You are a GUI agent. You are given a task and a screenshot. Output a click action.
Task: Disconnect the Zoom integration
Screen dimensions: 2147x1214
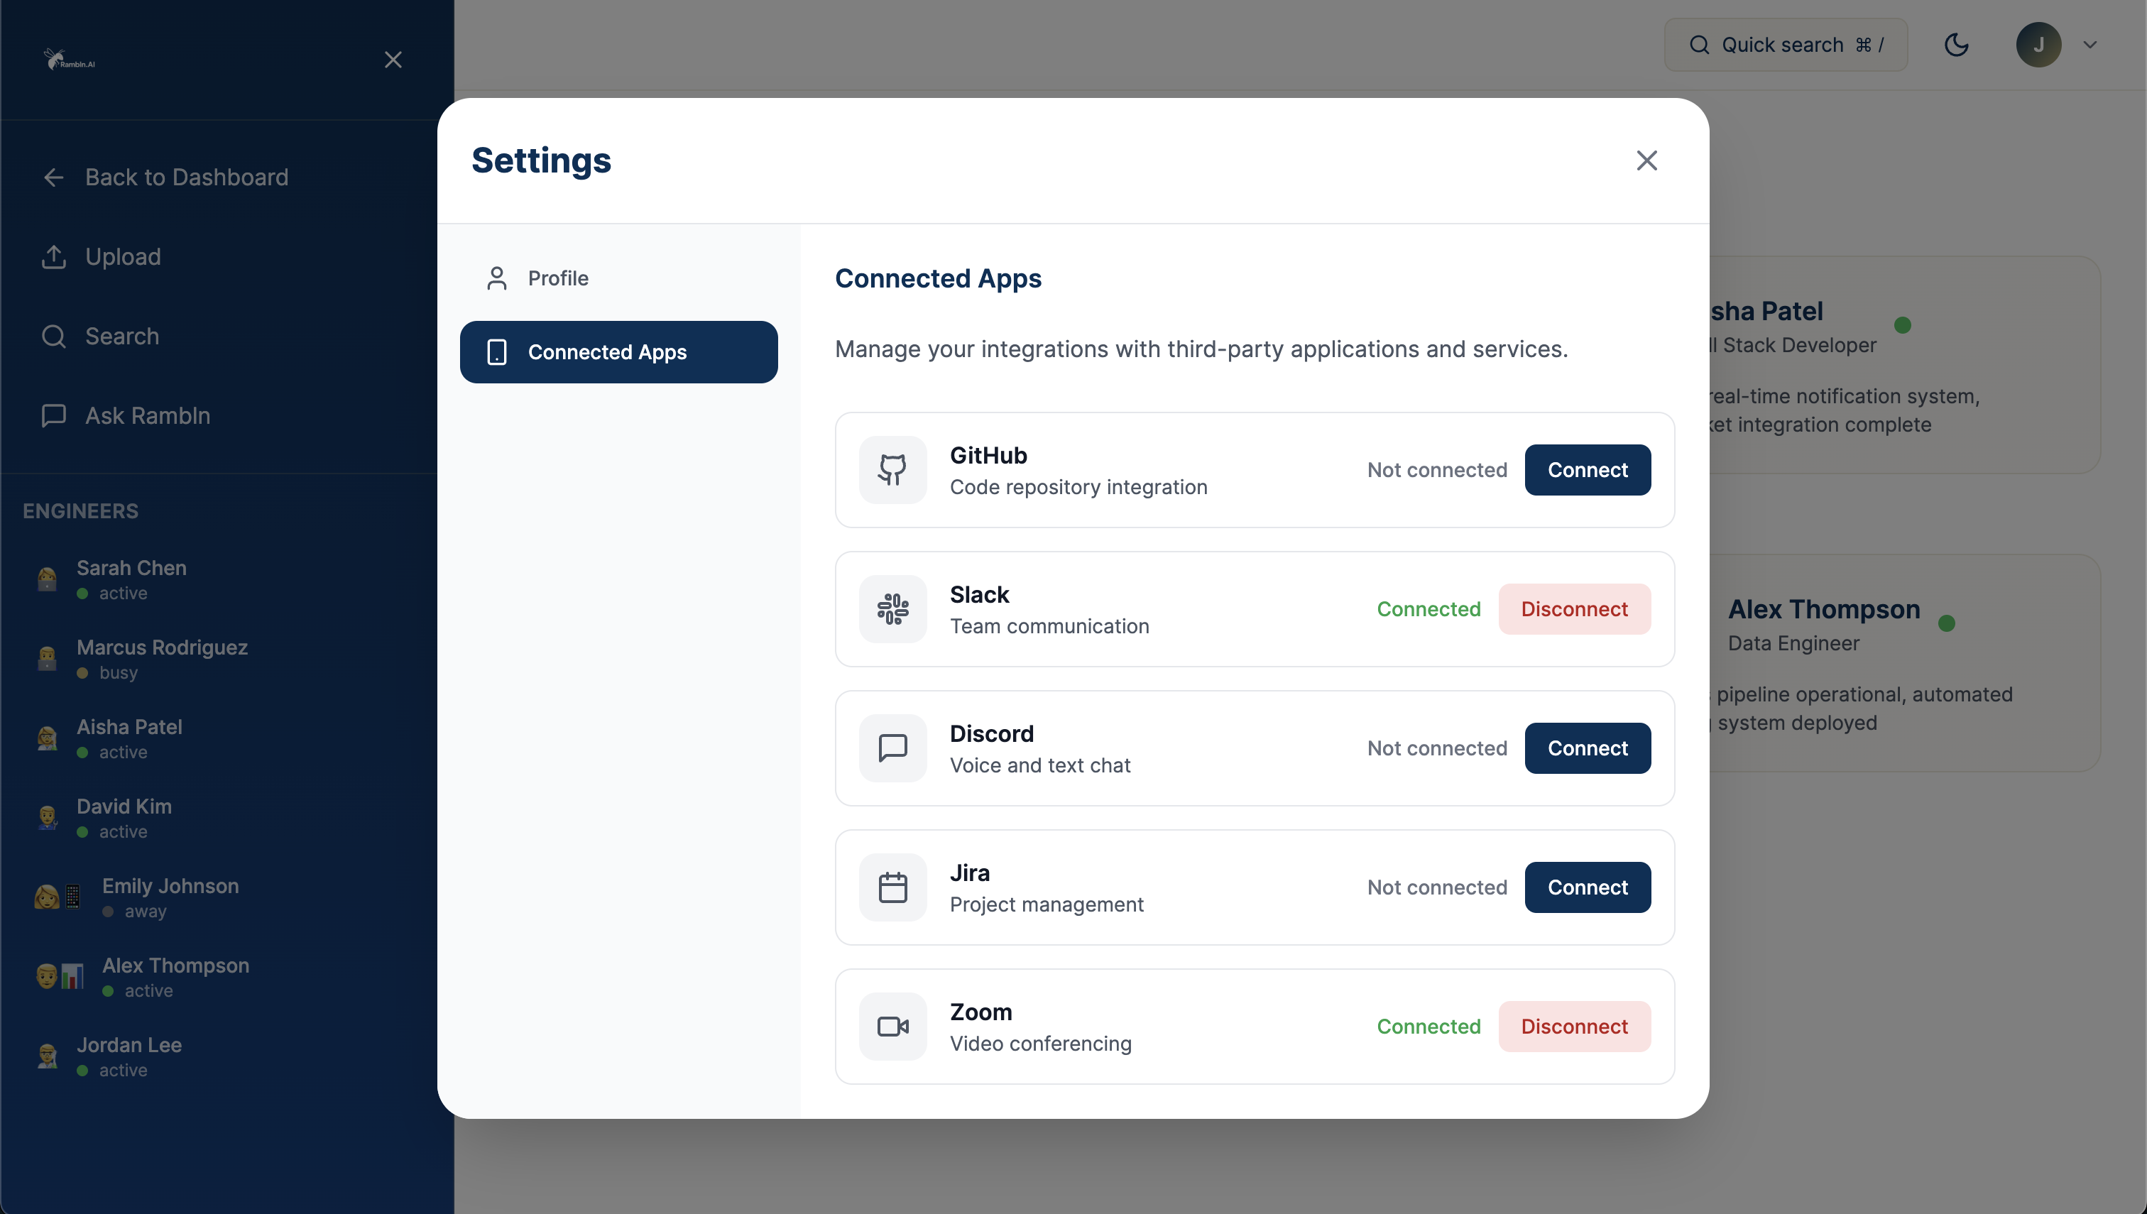[x=1573, y=1027]
